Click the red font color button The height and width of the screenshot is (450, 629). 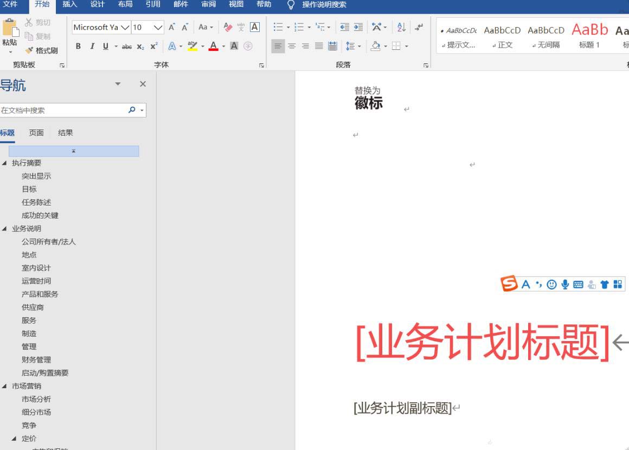point(213,46)
